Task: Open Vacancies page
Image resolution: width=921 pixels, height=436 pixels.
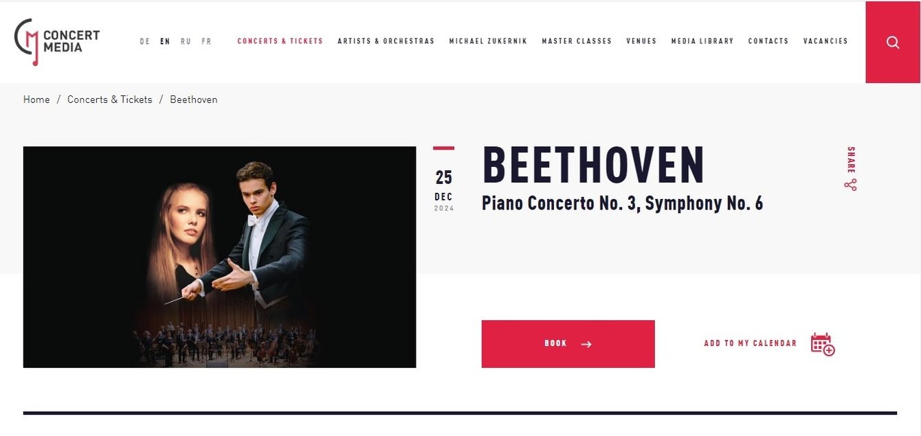Action: pos(825,41)
